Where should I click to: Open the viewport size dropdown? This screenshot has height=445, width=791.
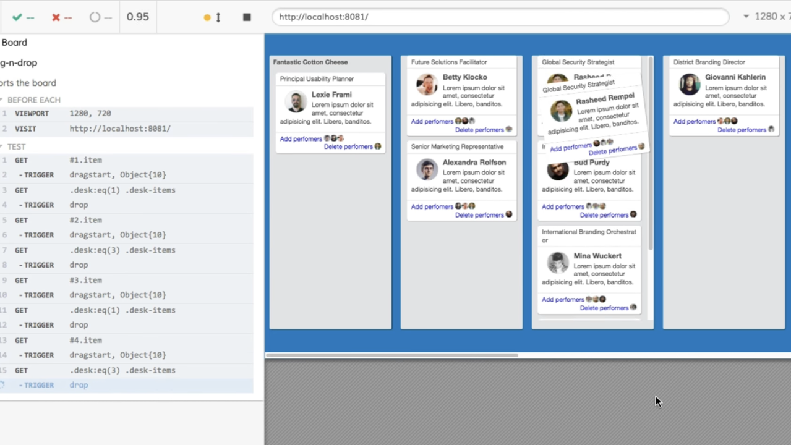(x=746, y=17)
